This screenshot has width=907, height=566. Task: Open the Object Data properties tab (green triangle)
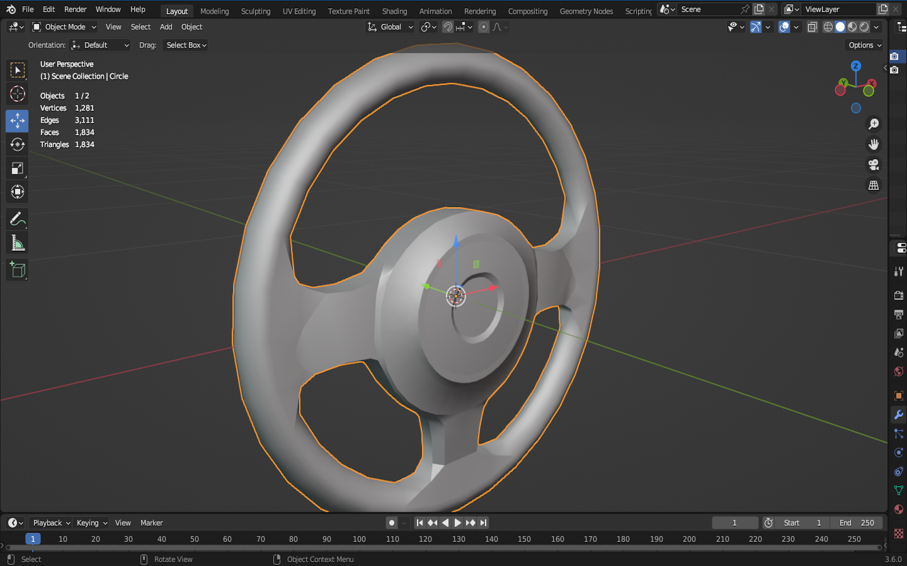899,490
